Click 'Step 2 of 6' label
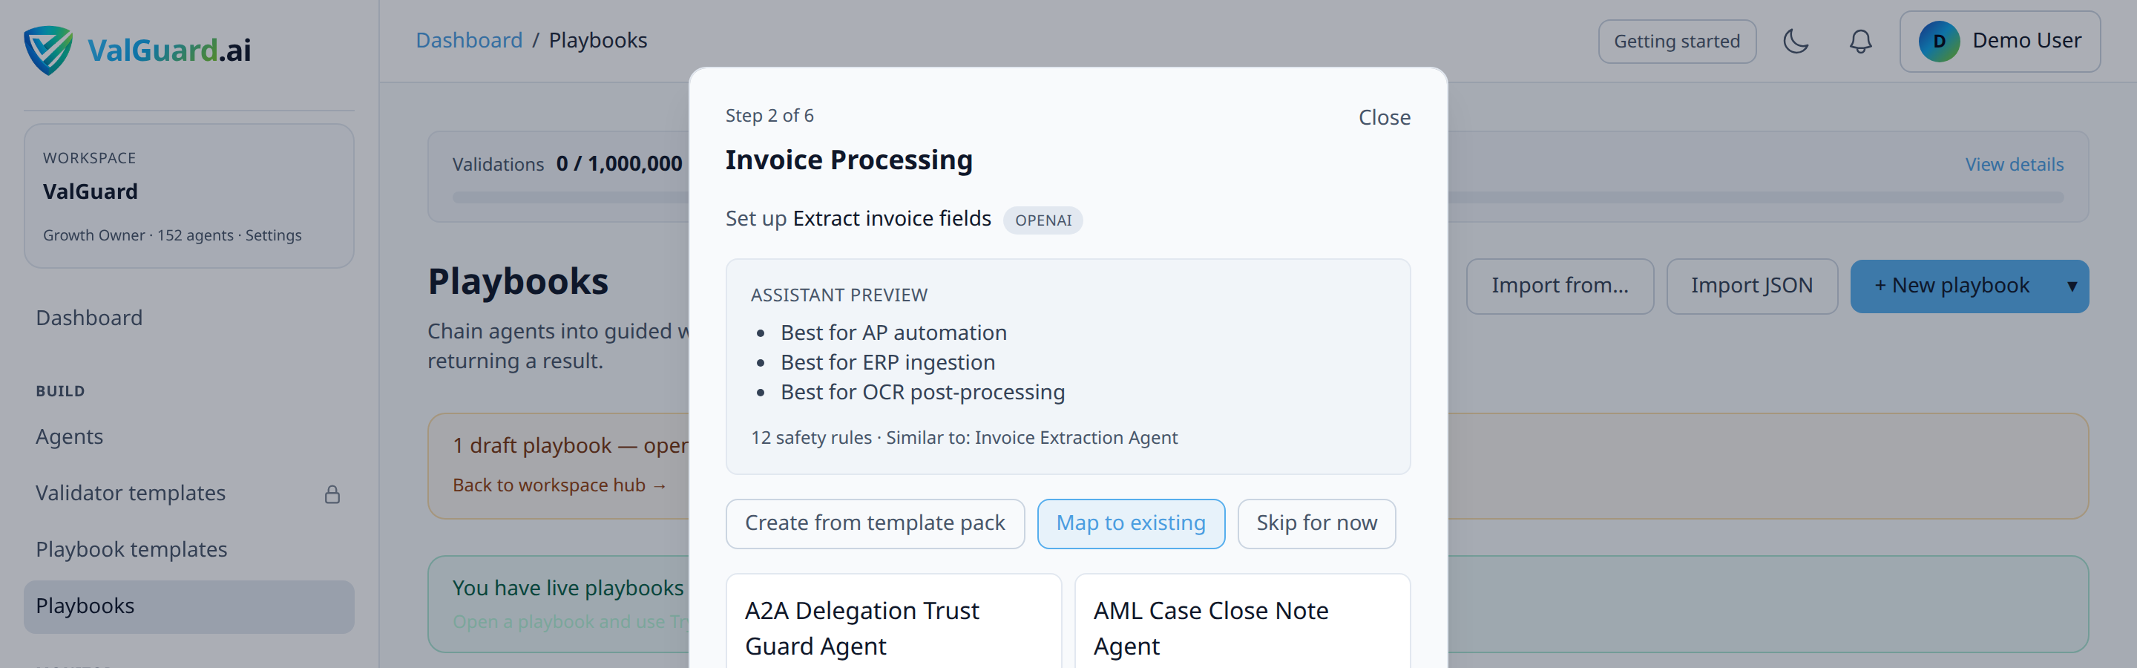The height and width of the screenshot is (668, 2137). click(769, 115)
